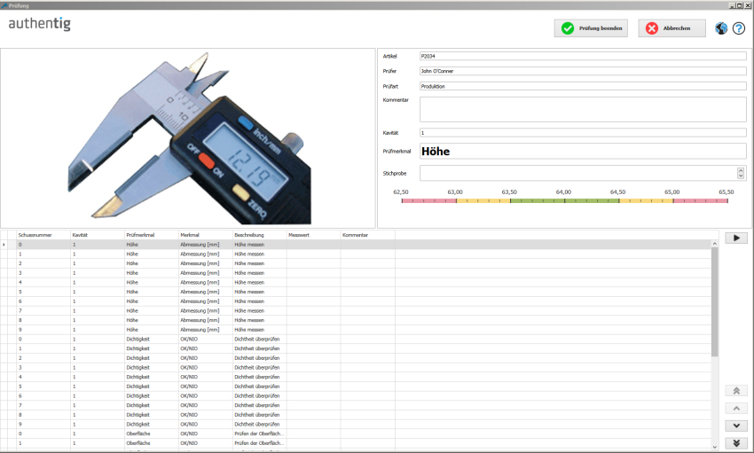Click into the Kommentar text area
Screen dimensions: 754x453
pos(583,109)
